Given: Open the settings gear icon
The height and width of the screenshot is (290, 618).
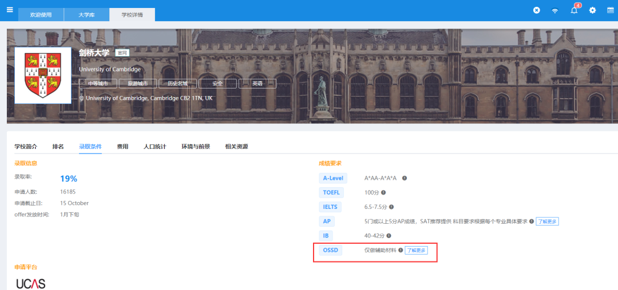Looking at the screenshot, I should pos(592,10).
